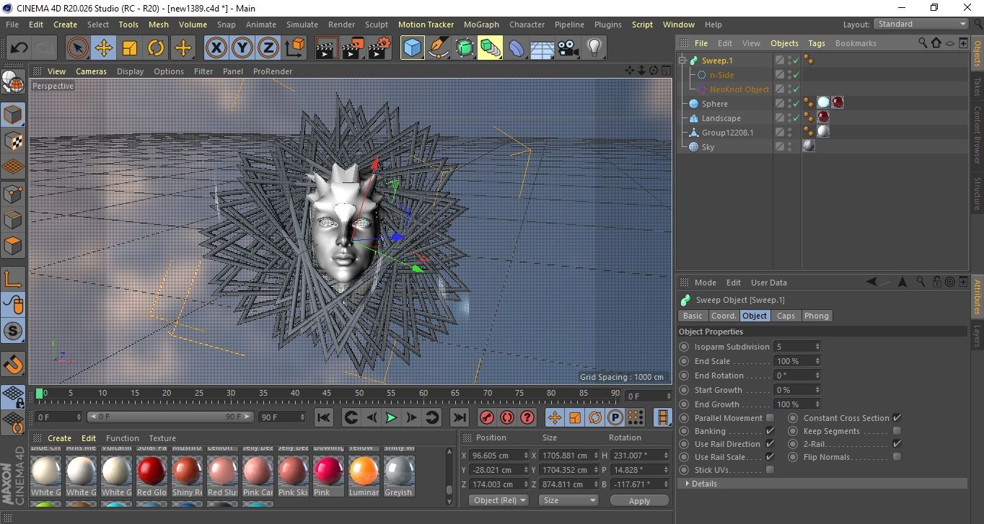Click the Apply button
The height and width of the screenshot is (524, 984).
639,500
